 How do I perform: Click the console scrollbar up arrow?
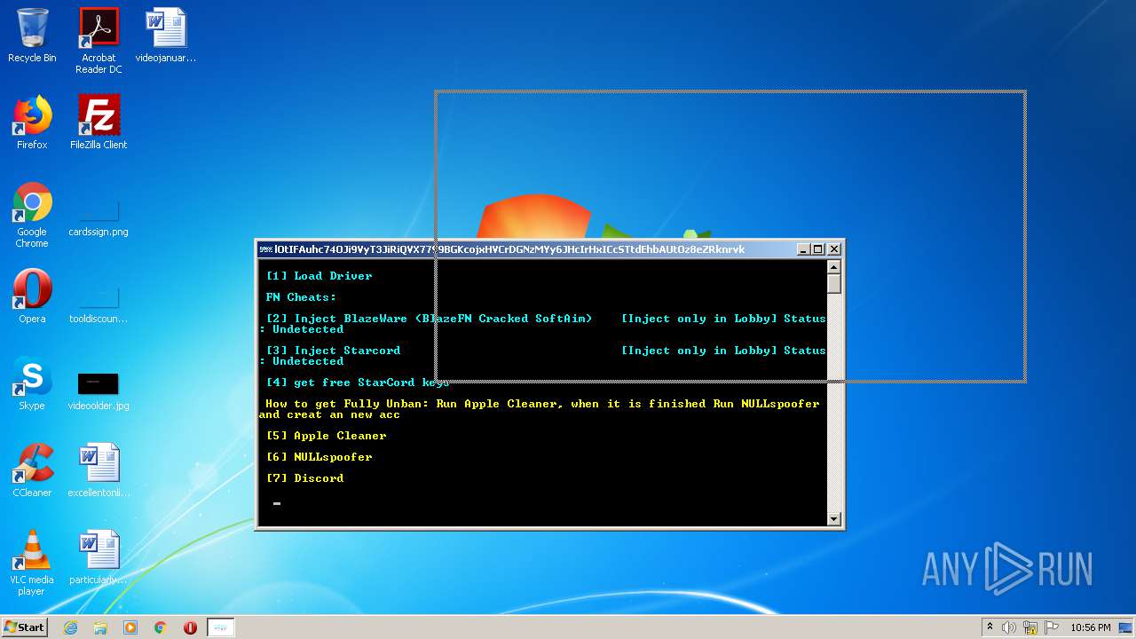[x=833, y=267]
